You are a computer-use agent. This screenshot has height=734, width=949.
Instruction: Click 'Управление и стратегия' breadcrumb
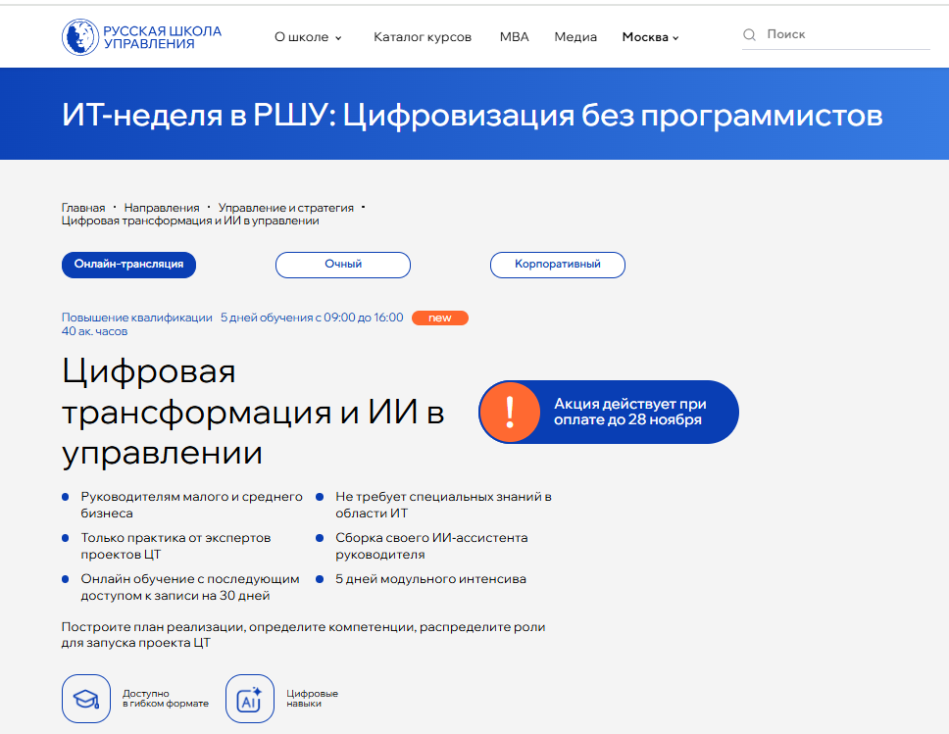coord(287,208)
